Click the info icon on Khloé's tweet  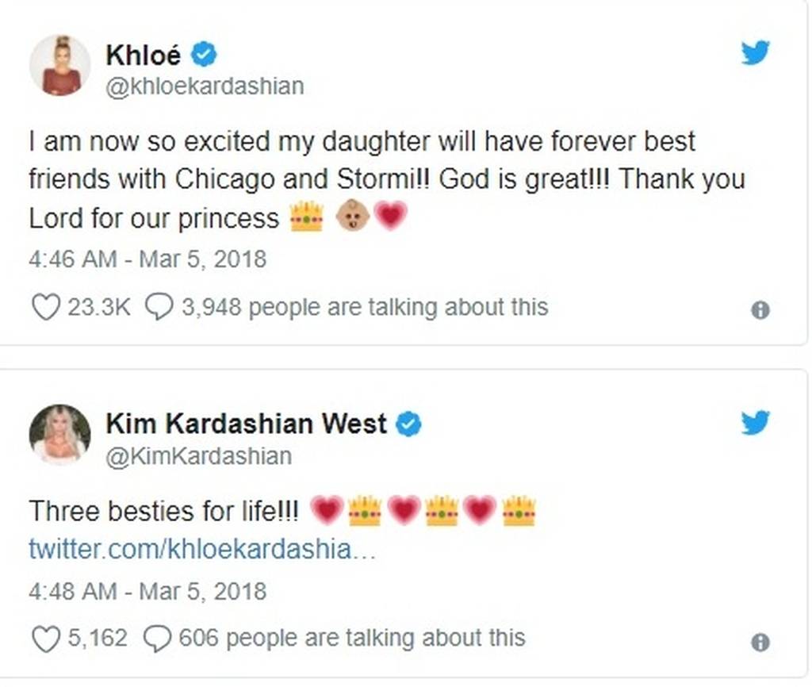760,310
